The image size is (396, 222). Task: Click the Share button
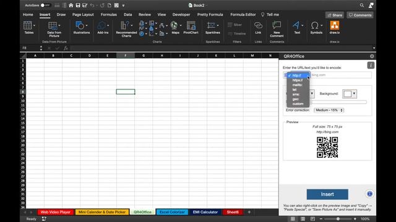tap(335, 15)
